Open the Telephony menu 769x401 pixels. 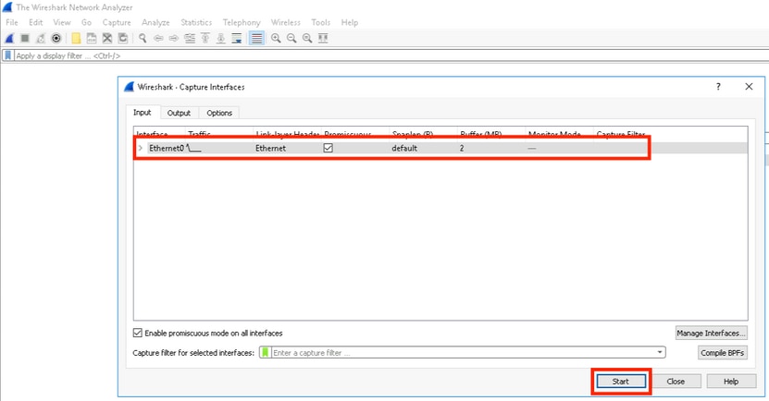pyautogui.click(x=242, y=22)
